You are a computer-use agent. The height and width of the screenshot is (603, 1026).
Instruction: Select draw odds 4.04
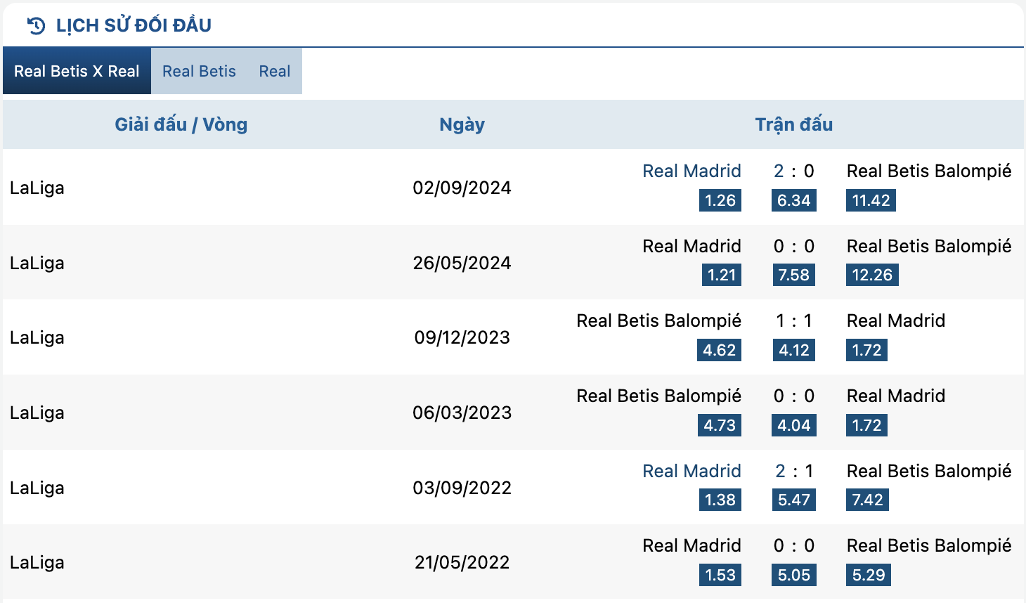pos(794,425)
